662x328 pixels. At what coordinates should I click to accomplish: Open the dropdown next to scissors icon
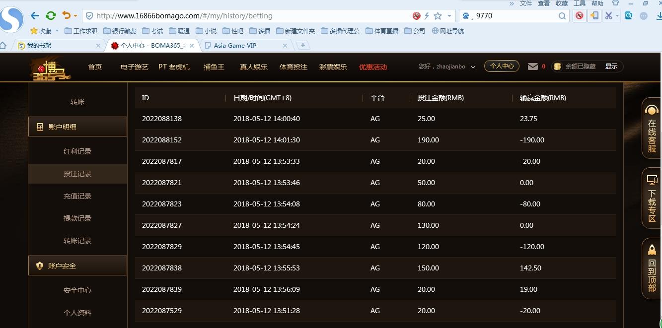click(x=617, y=16)
